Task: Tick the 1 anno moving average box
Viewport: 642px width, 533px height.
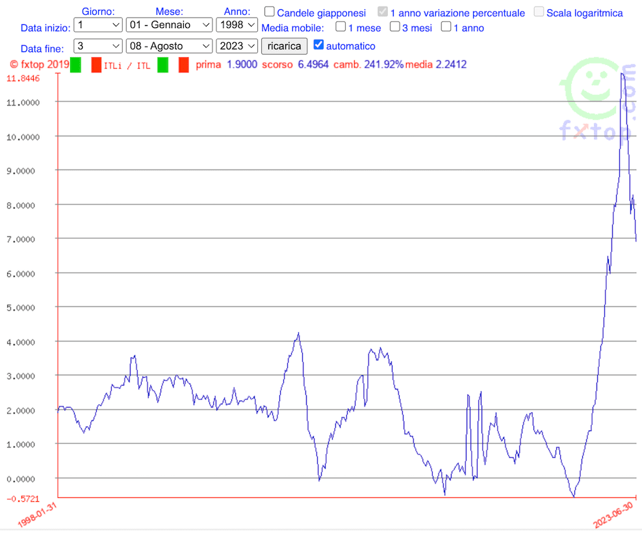Action: pos(446,27)
